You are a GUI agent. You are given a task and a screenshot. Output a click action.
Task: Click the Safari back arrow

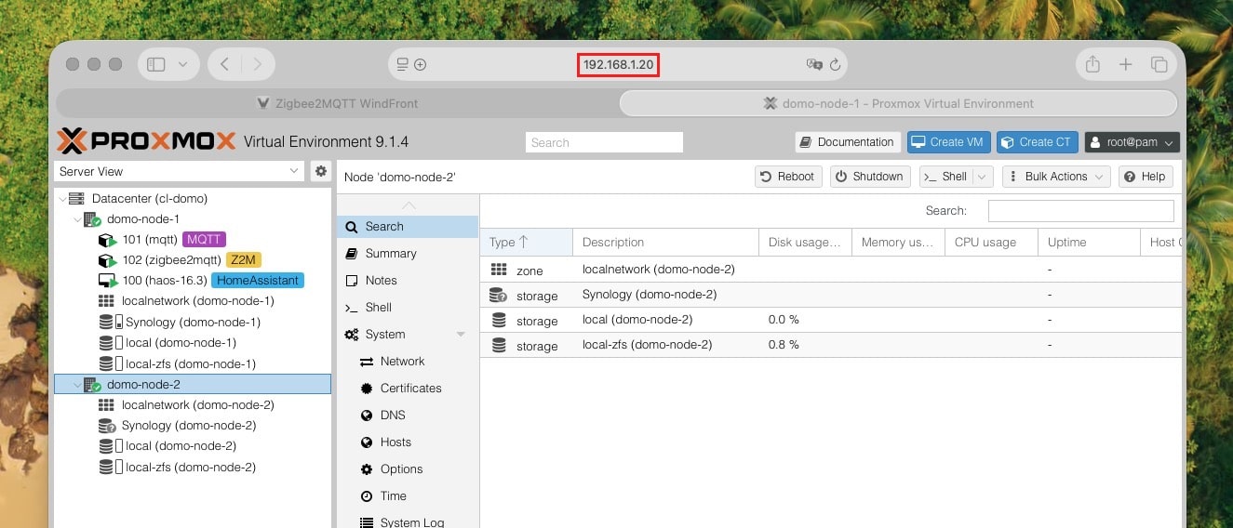225,64
